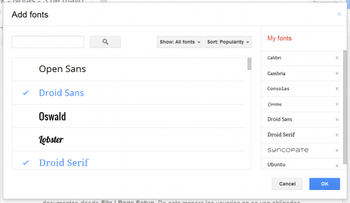Uncheck the Droid Sans checkmark
350x203 pixels.
coord(25,92)
